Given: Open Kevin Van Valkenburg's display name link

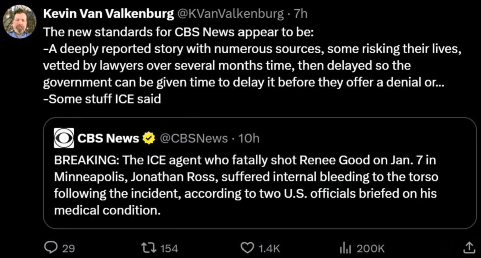Looking at the screenshot, I should [108, 14].
